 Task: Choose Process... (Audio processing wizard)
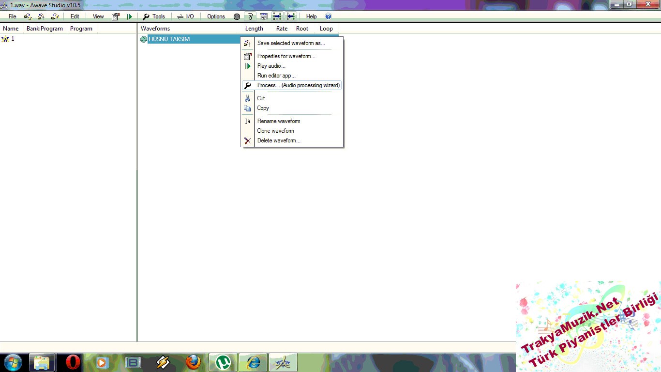pyautogui.click(x=298, y=85)
